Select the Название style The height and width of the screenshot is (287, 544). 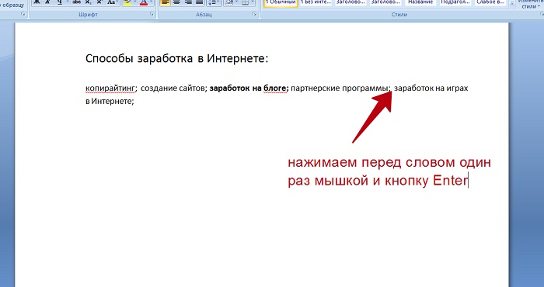point(420,3)
